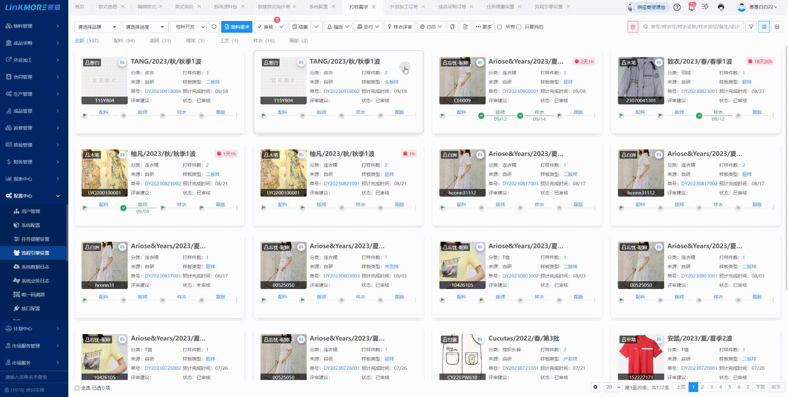Open the notification bell with badge 16
Image resolution: width=788 pixels, height=397 pixels.
point(691,7)
